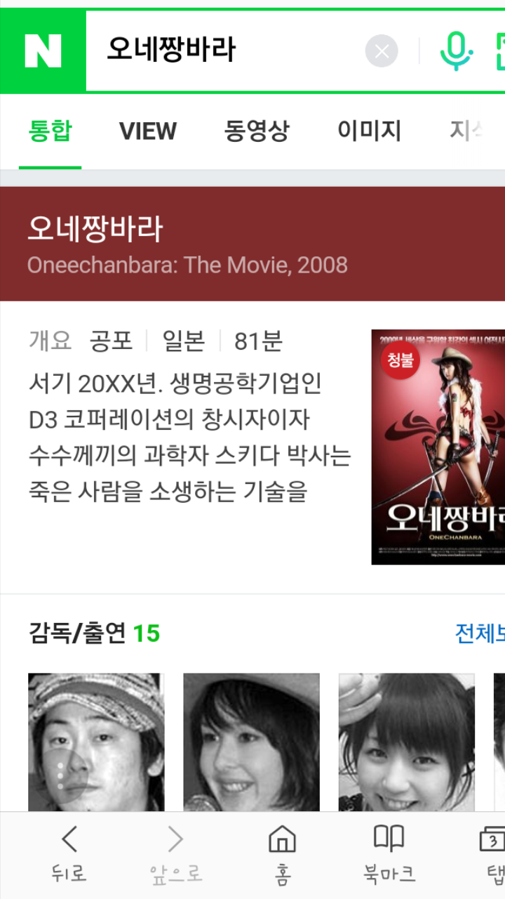Open the red movie poster thumbnail

[438, 447]
